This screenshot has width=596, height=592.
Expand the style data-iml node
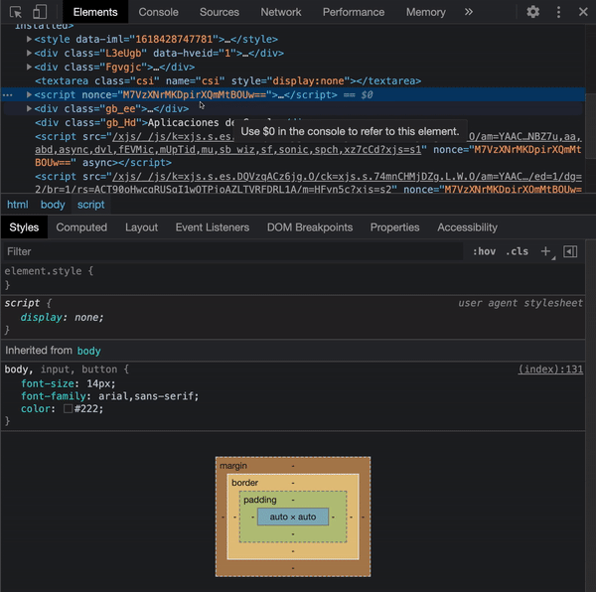(x=29, y=39)
